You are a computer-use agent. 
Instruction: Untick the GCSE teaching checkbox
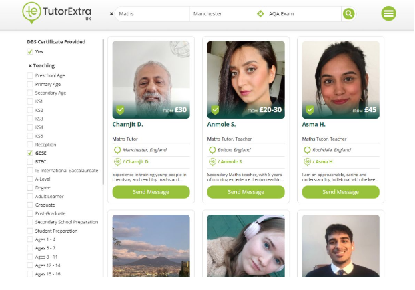30,153
